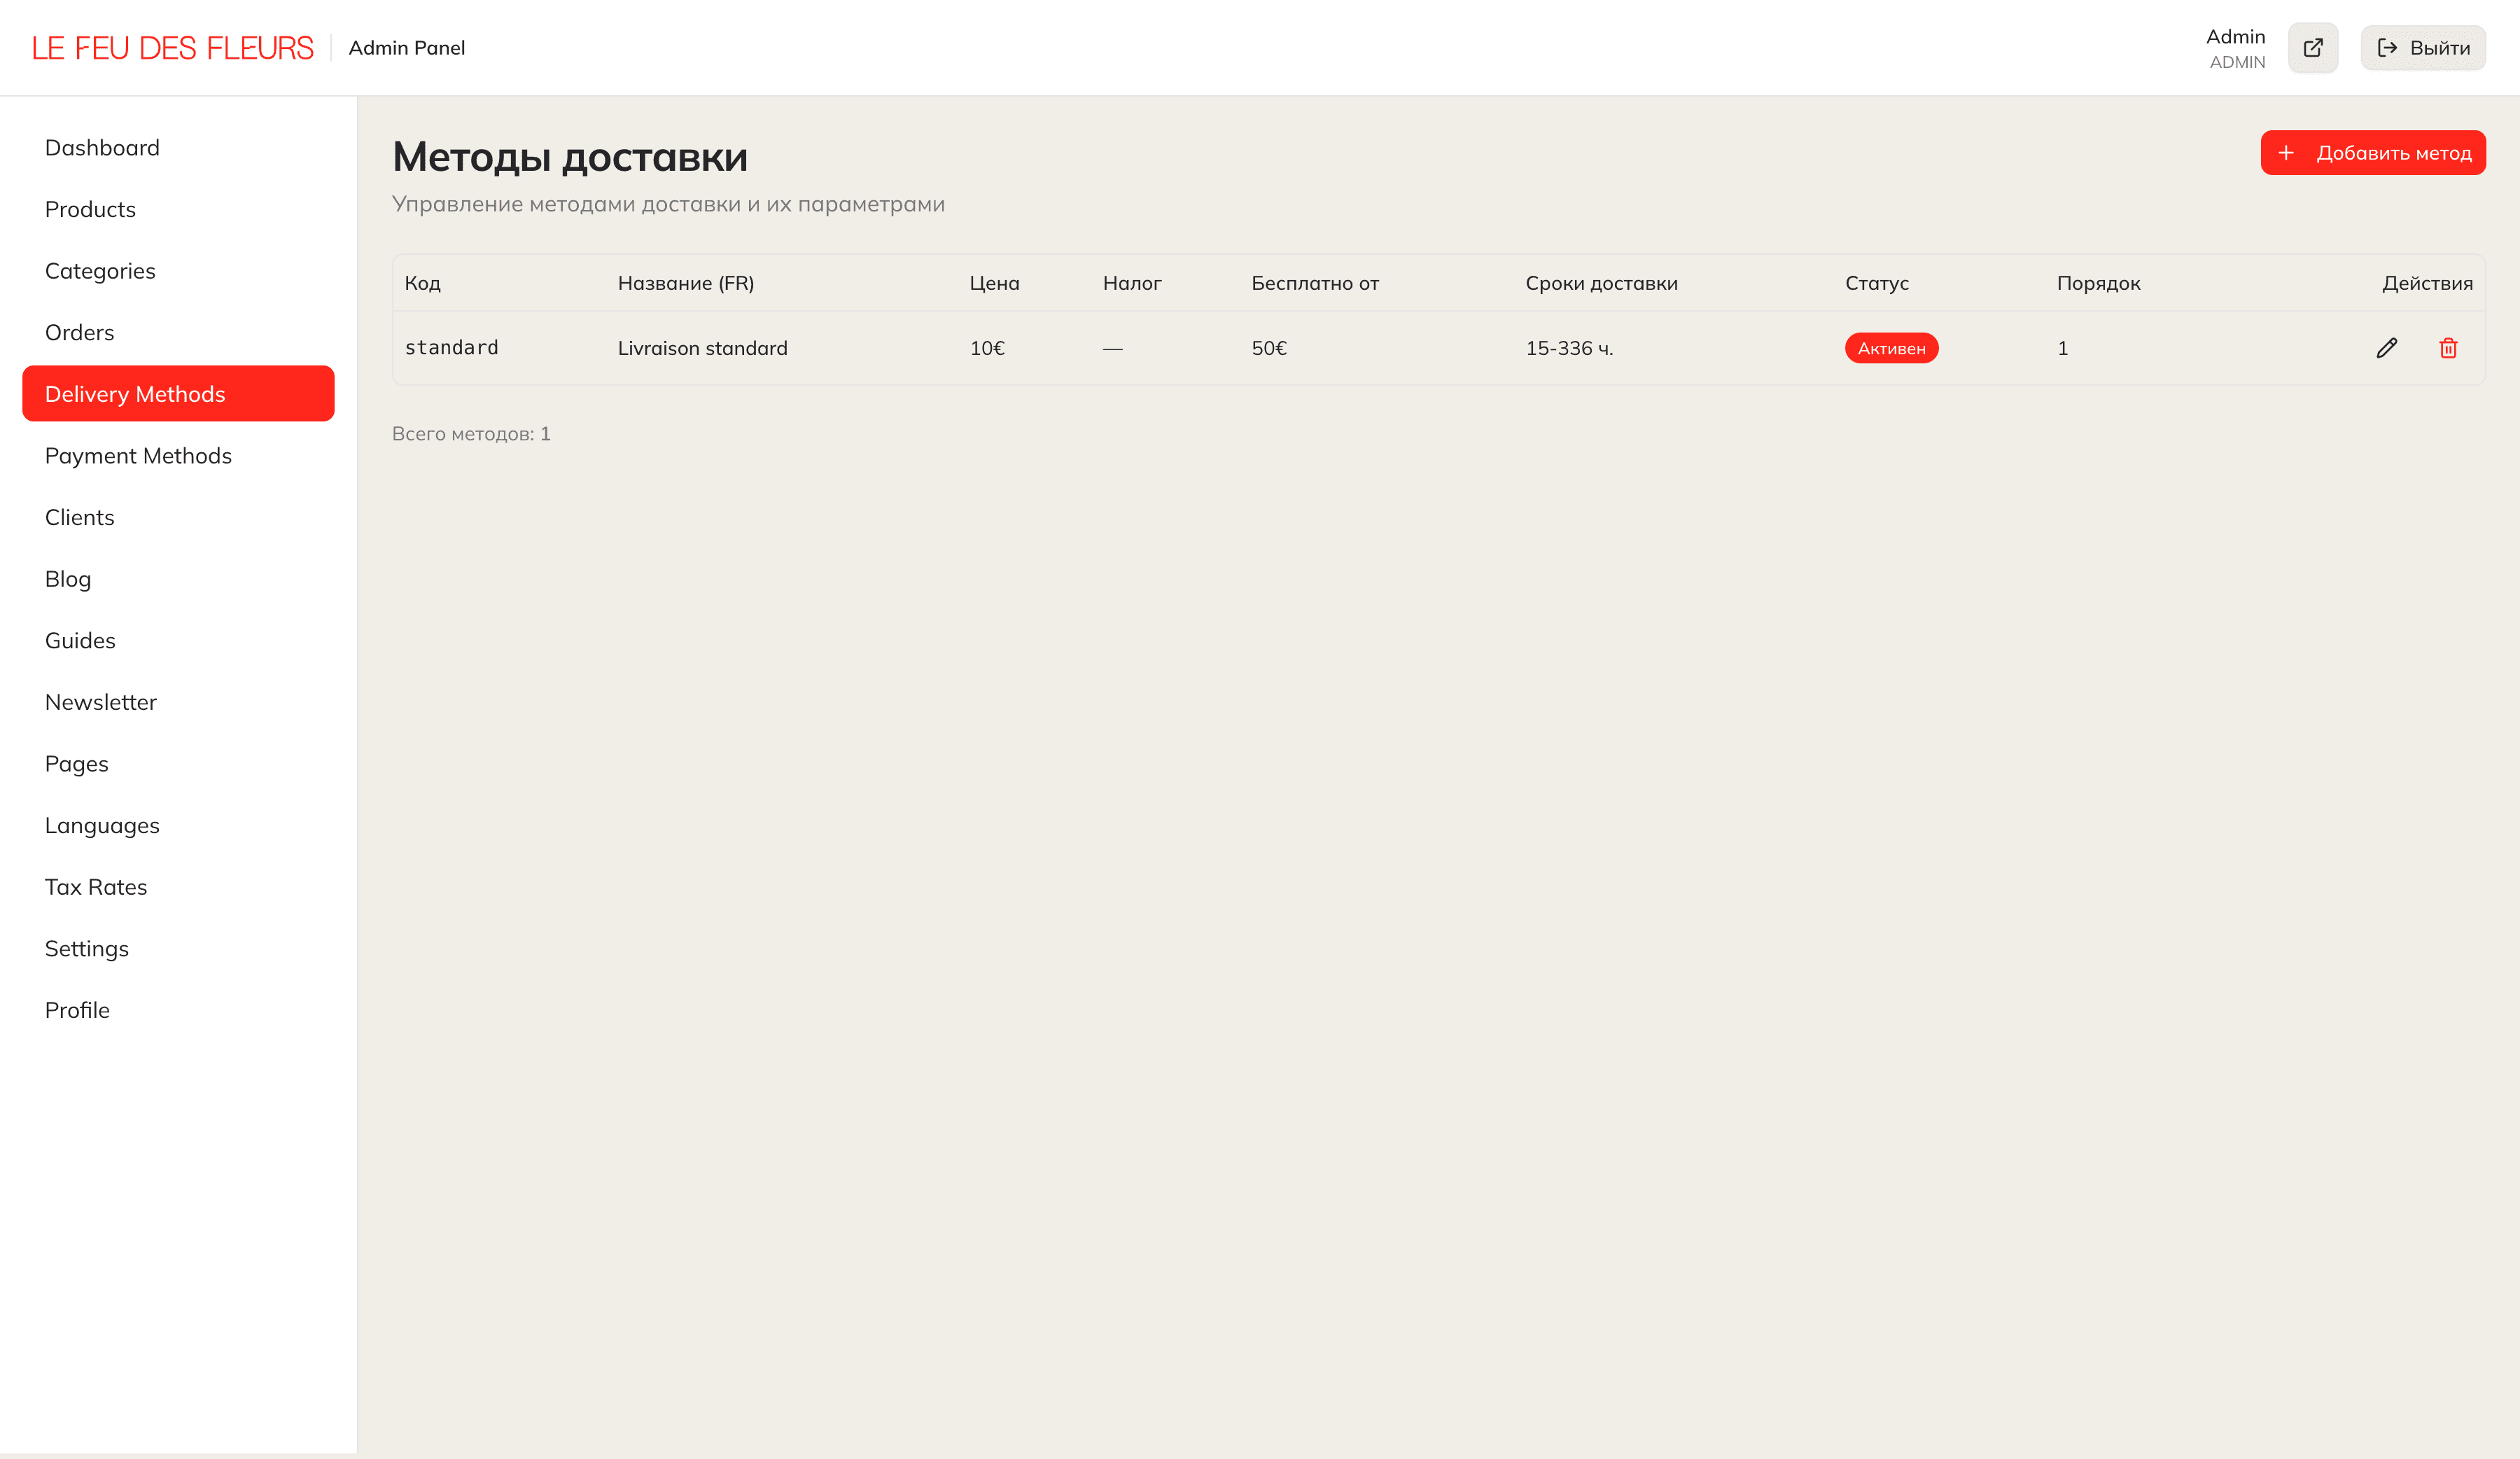This screenshot has height=1459, width=2520.
Task: Click the LE FEU DES FLEURS logo
Action: pos(172,48)
